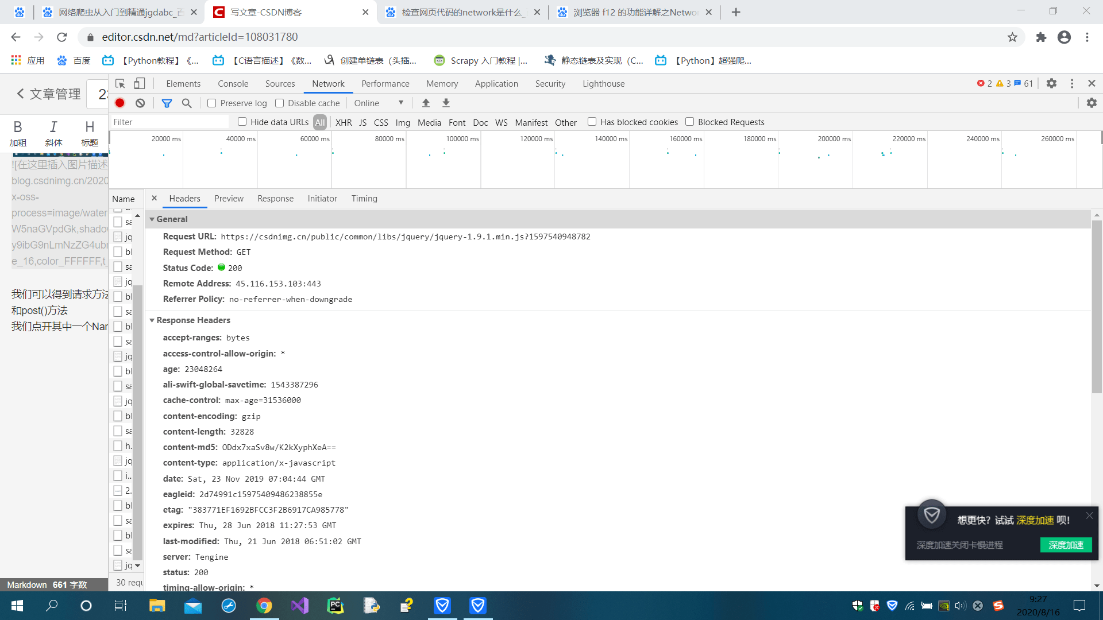Viewport: 1103px width, 620px height.
Task: Click the CSS filter button
Action: click(x=380, y=122)
